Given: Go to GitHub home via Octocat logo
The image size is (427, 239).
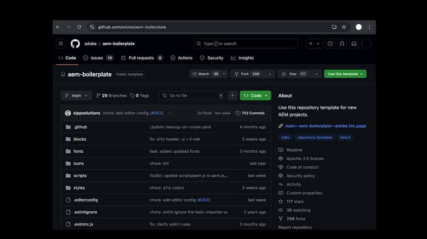Looking at the screenshot, I should [x=75, y=44].
